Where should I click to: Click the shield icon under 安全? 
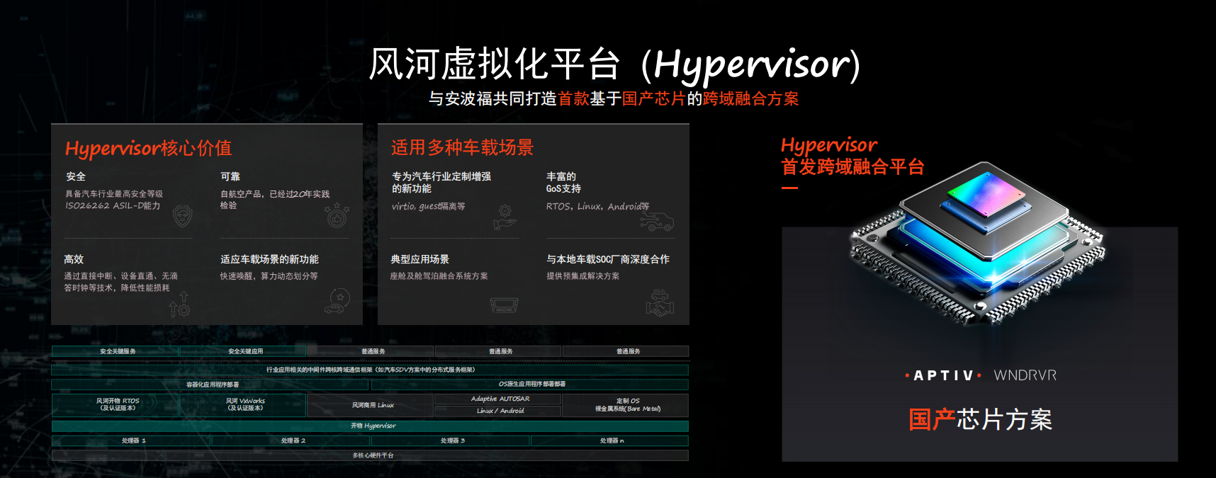coord(183,216)
